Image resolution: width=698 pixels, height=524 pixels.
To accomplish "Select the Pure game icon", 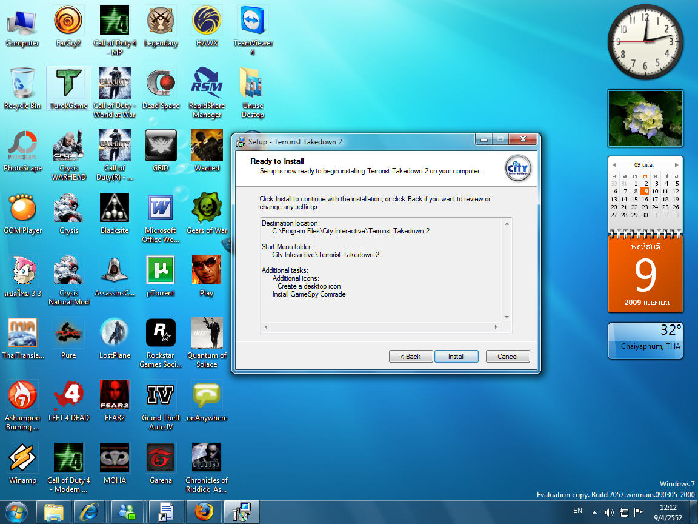I will [68, 338].
